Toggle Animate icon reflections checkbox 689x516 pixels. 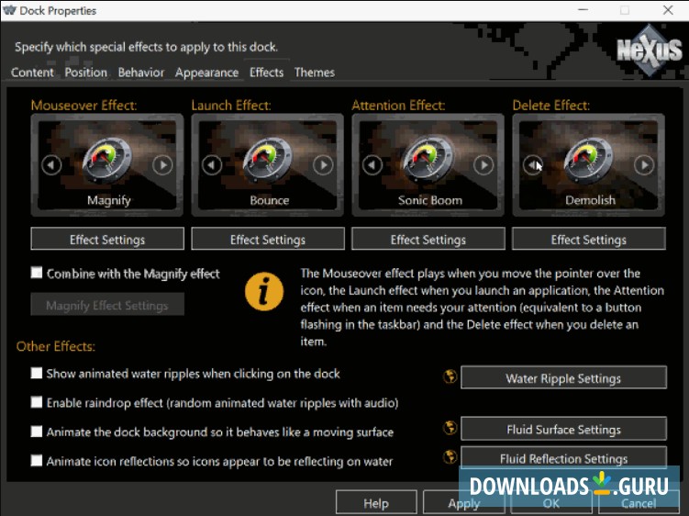click(x=37, y=461)
